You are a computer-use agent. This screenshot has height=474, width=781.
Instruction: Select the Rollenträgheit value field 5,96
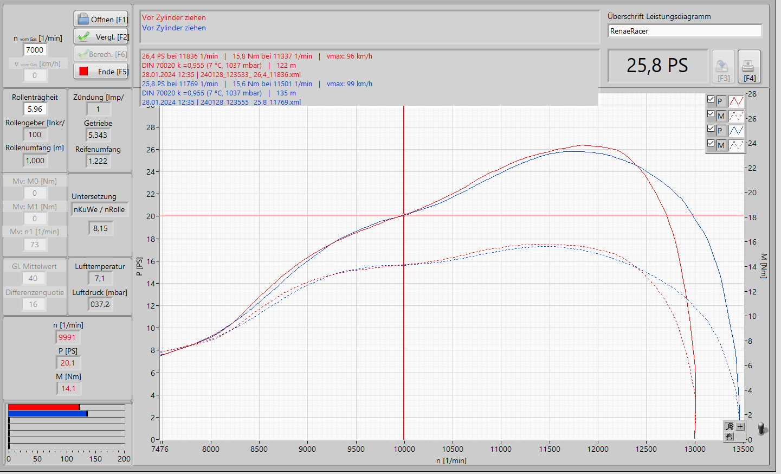(35, 109)
